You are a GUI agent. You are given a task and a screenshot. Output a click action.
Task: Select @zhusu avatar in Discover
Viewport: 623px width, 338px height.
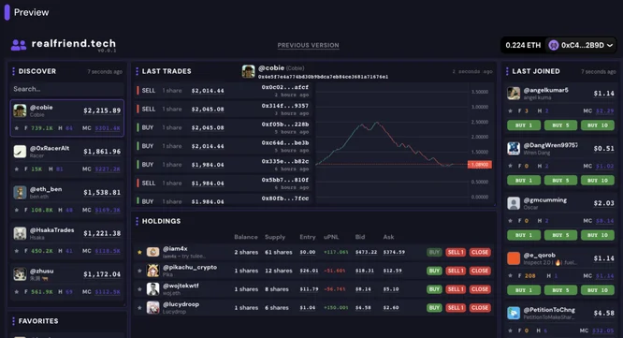click(20, 274)
